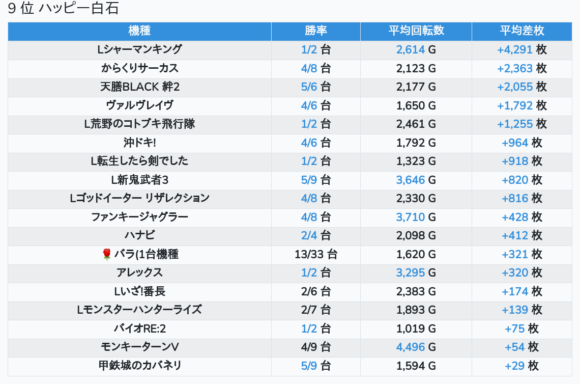
Task: Click the ファンキージャグラー machine name
Action: tap(139, 217)
